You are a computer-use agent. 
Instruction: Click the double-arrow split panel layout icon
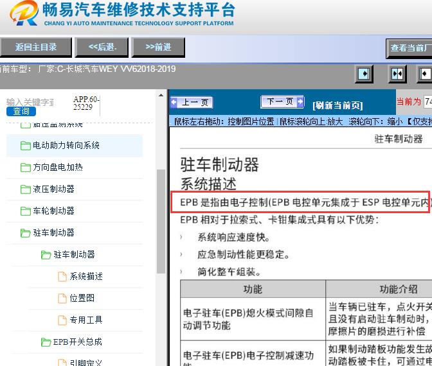pos(397,74)
